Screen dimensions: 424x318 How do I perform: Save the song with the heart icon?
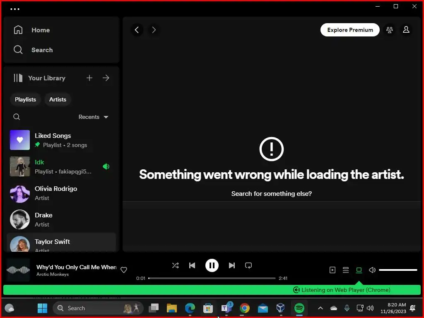tap(124, 270)
